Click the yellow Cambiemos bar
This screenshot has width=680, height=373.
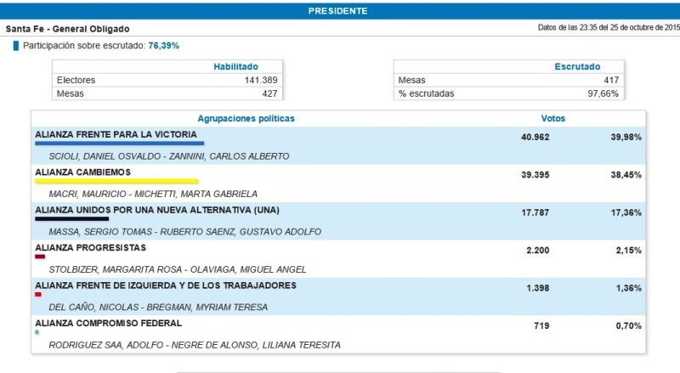point(116,181)
